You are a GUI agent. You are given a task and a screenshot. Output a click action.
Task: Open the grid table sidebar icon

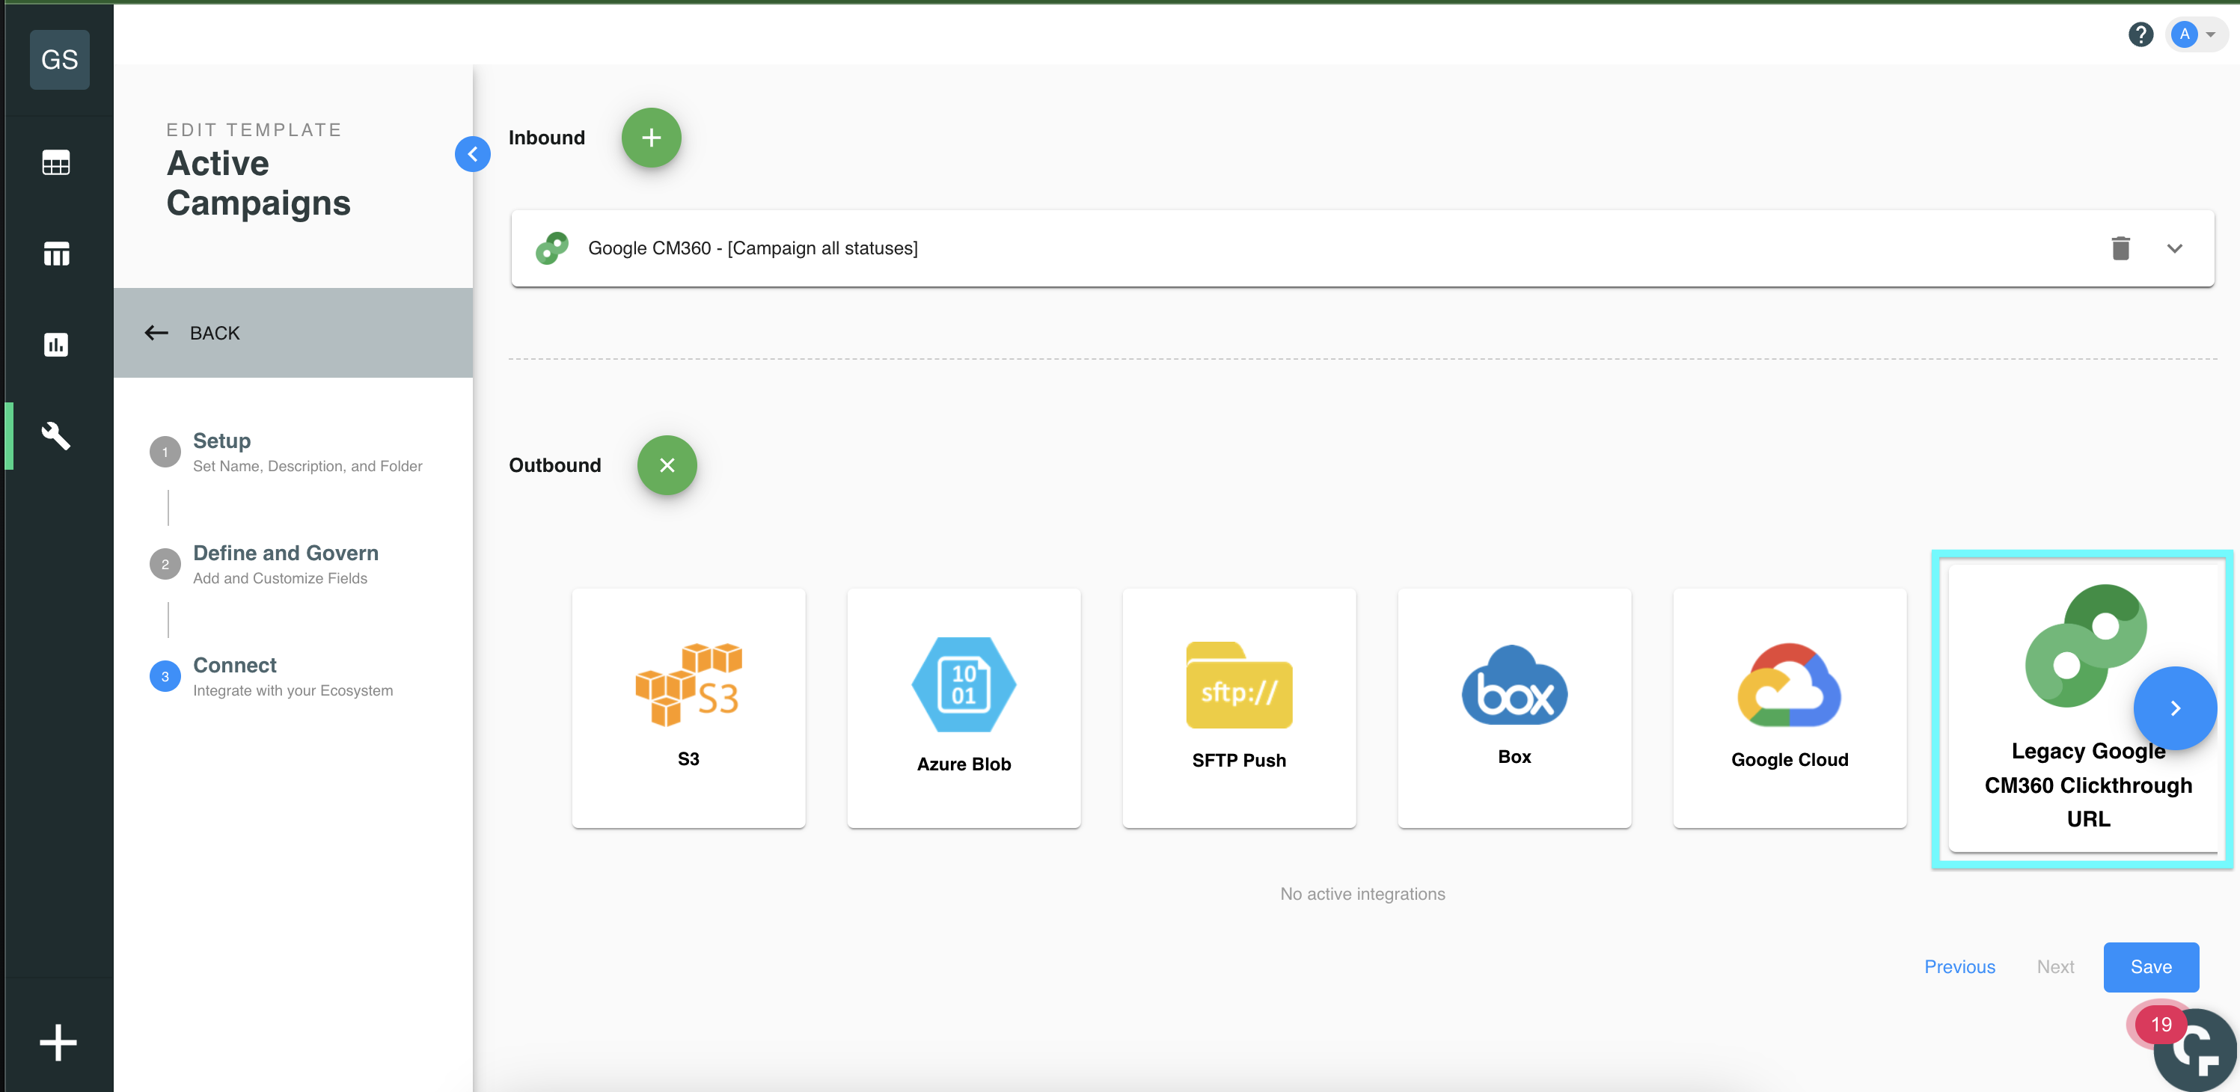tap(57, 162)
